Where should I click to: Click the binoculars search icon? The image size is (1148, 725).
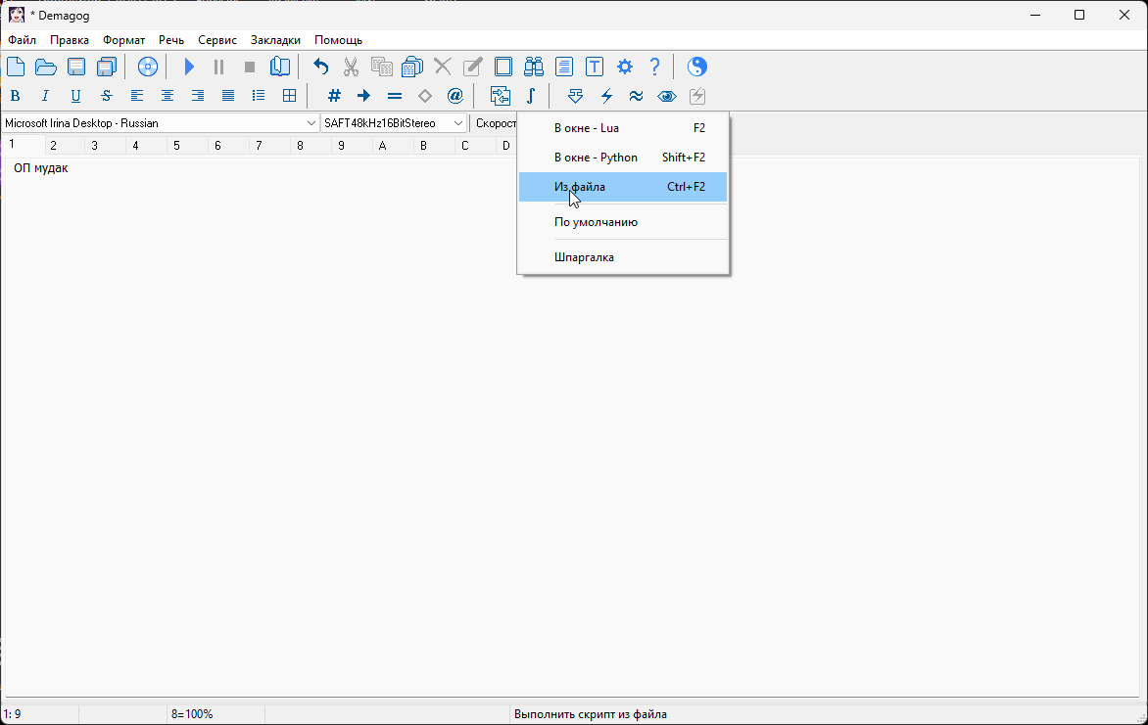(534, 67)
